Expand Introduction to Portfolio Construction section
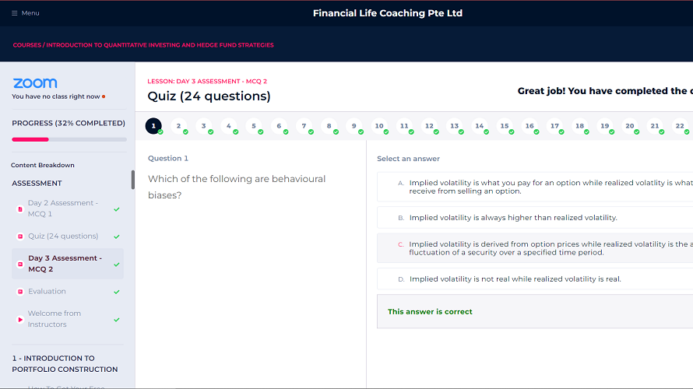The width and height of the screenshot is (693, 389). (65, 364)
